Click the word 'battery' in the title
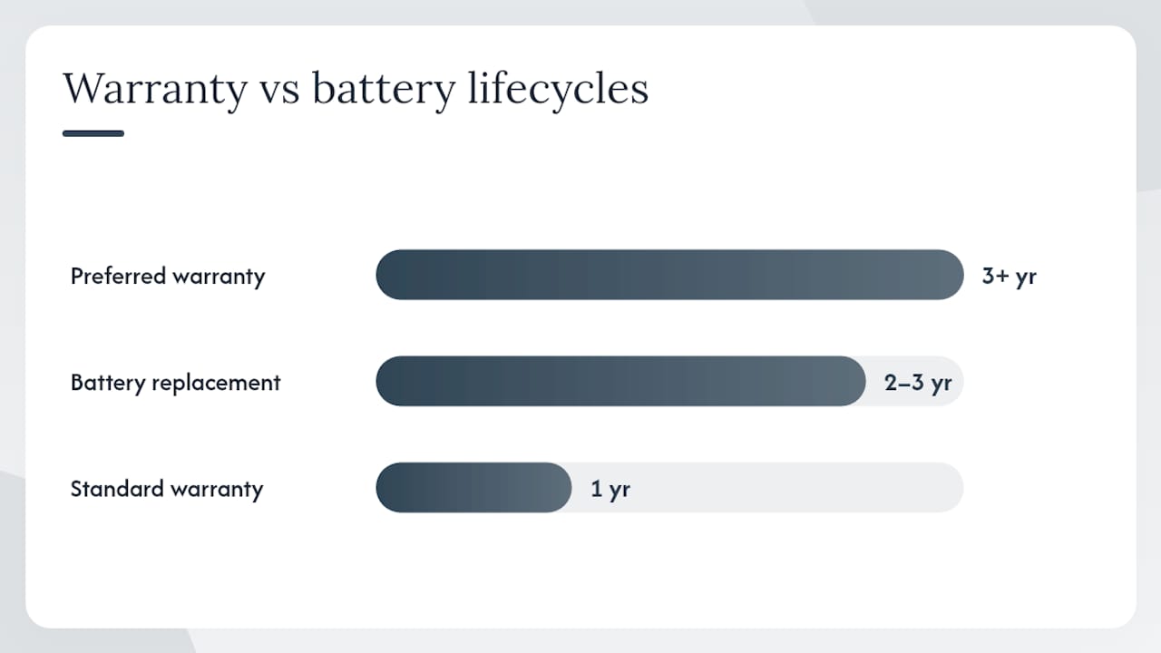Image resolution: width=1161 pixels, height=653 pixels. (x=384, y=90)
